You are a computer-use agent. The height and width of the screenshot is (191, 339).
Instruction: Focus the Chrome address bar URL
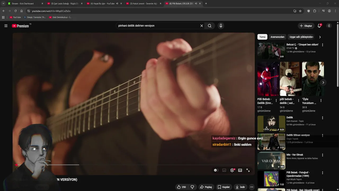[51, 11]
